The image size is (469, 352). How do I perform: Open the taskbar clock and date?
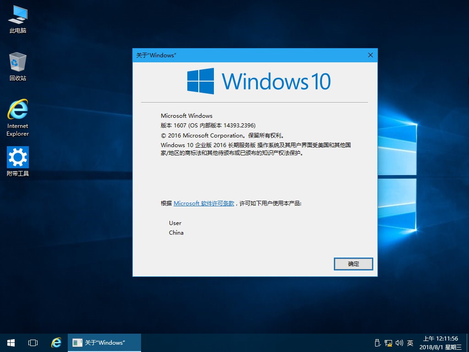click(x=440, y=343)
